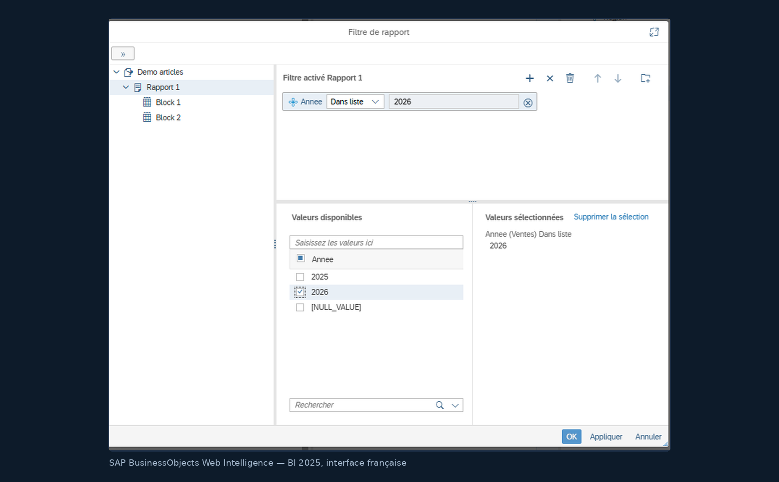Select Block 2 in the tree

point(168,118)
